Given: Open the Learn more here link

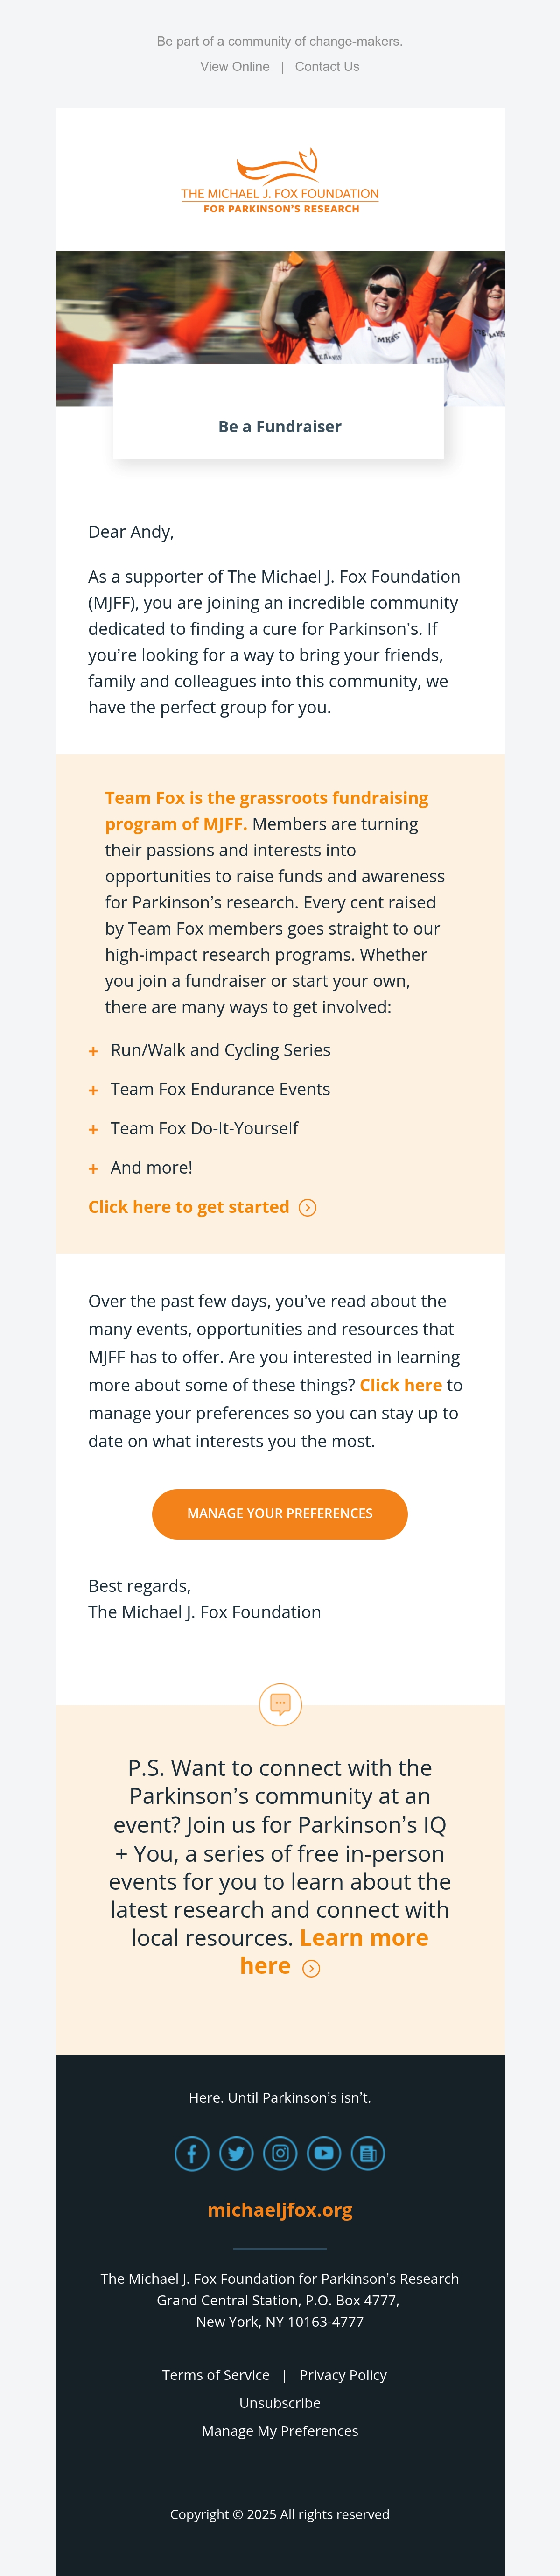Looking at the screenshot, I should coord(335,1951).
